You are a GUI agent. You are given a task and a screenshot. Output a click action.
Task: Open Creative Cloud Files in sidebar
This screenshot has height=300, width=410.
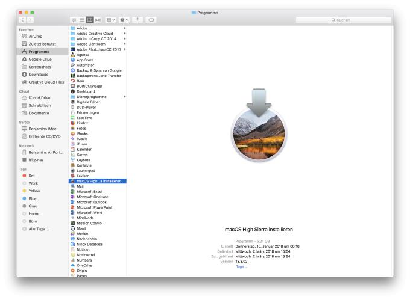click(x=42, y=82)
